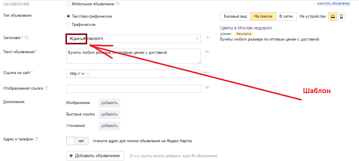
Task: Add Быстрые ссылки via добавить button
Action: (109, 114)
